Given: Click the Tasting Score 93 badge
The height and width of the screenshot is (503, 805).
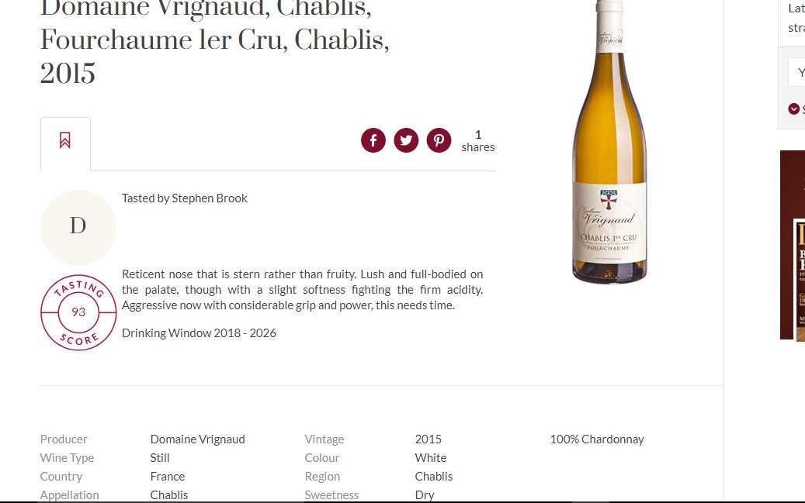Looking at the screenshot, I should click(78, 312).
